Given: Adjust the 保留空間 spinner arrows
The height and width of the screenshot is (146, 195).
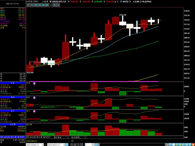Looking at the screenshot, I should click(x=93, y=145).
